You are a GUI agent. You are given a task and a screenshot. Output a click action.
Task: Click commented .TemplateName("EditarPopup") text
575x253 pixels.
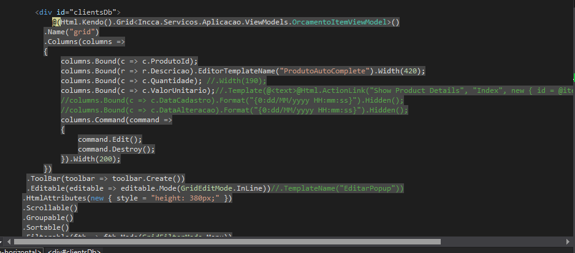click(339, 189)
